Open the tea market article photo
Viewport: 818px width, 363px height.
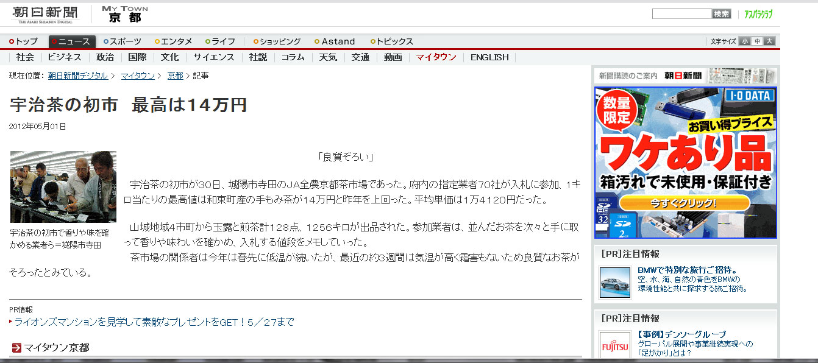[x=63, y=187]
